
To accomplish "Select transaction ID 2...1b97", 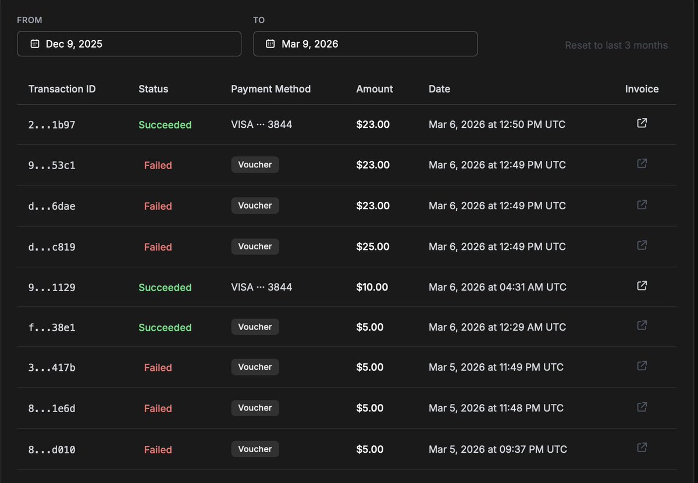I will (x=52, y=125).
